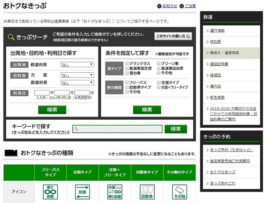The image size is (266, 203).
Task: Tick その他 under 席タイプ
Action: 159,73
